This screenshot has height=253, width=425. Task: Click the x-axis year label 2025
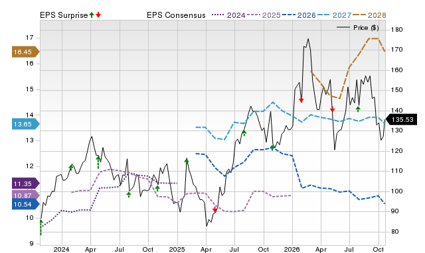[177, 249]
